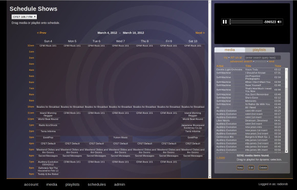Viewport: 297px width, 190px height.
Task: Open the playlists menu in bottom bar
Action: (72, 184)
